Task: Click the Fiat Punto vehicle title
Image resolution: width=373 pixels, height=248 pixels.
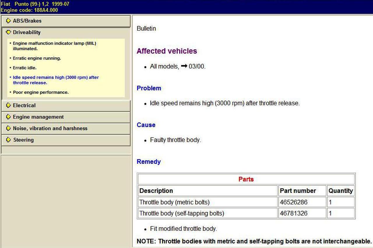Action: point(35,4)
